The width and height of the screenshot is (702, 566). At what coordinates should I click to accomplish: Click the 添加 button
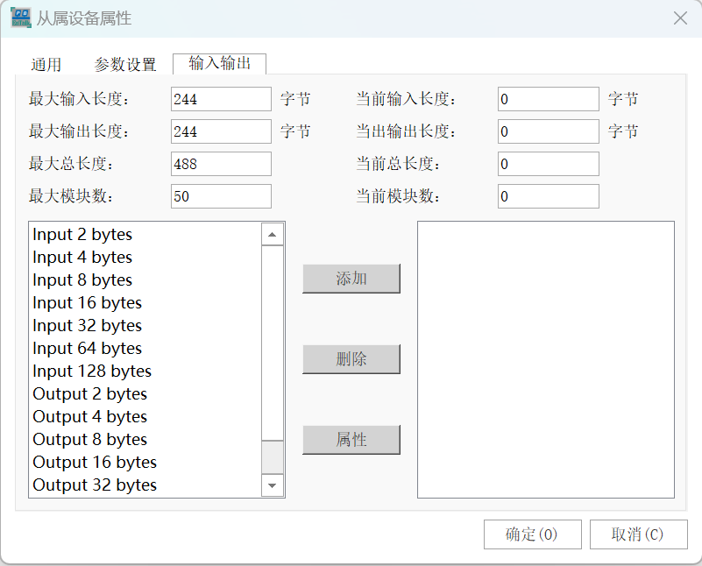click(351, 279)
